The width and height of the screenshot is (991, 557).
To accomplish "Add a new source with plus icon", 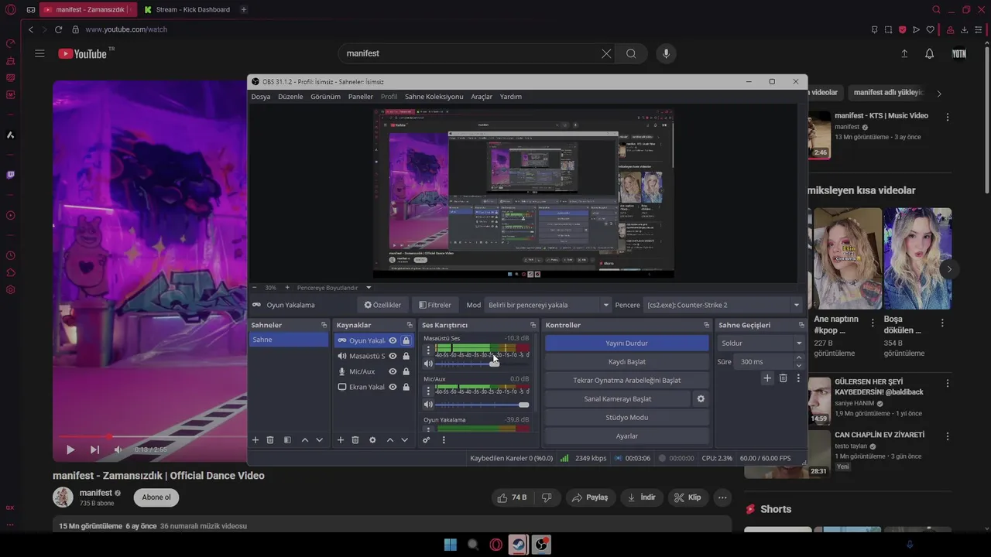I will click(340, 440).
